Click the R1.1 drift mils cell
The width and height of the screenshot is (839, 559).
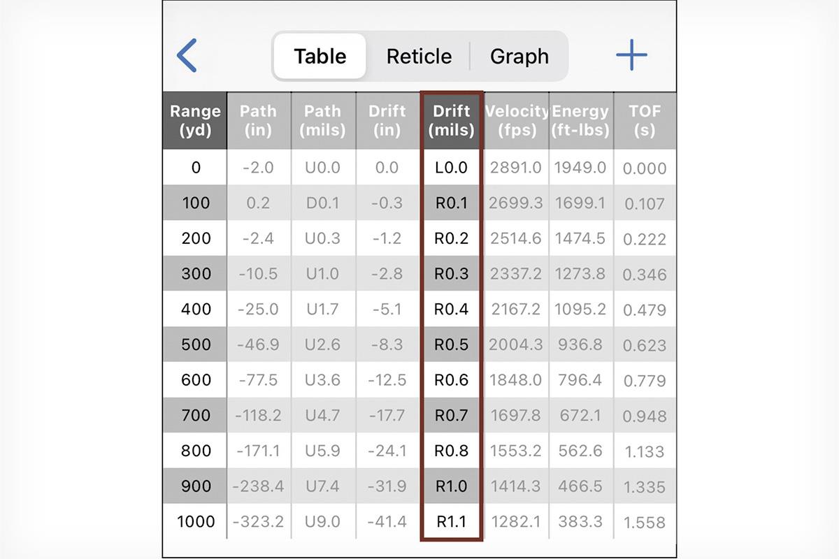pyautogui.click(x=451, y=521)
